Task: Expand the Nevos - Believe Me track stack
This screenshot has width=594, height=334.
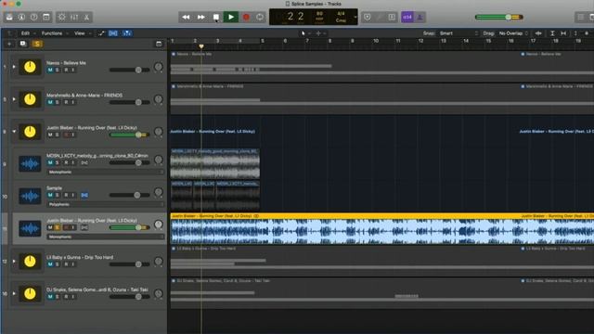Action: point(14,67)
